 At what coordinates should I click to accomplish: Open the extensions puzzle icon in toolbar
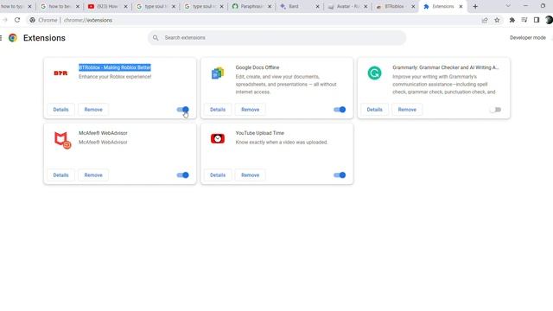[512, 20]
